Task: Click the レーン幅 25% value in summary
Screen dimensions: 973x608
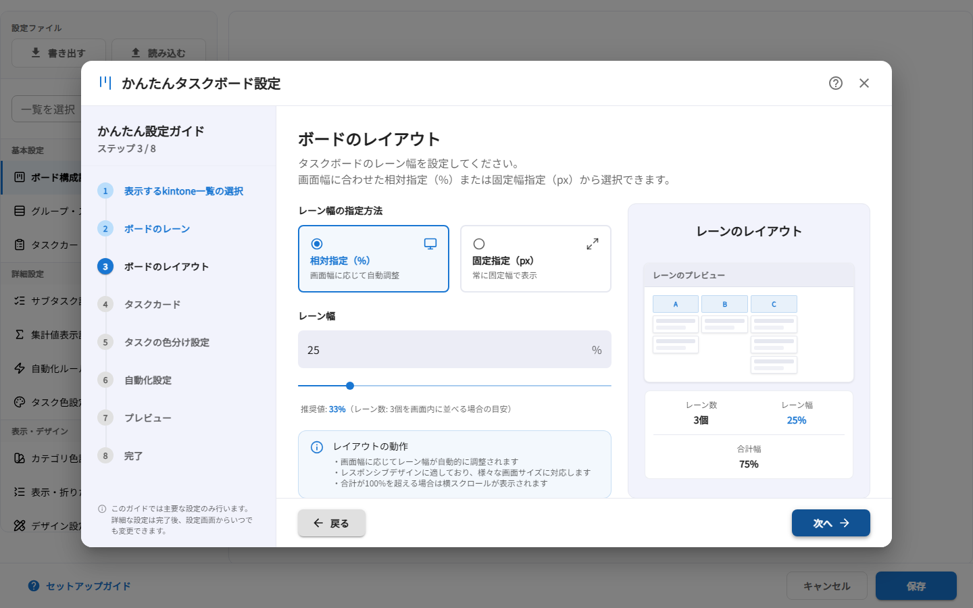Action: [797, 420]
